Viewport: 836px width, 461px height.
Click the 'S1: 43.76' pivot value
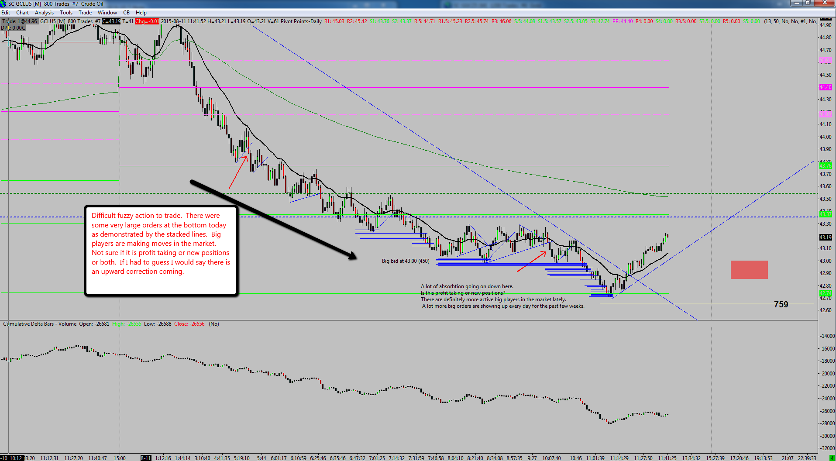pyautogui.click(x=379, y=21)
